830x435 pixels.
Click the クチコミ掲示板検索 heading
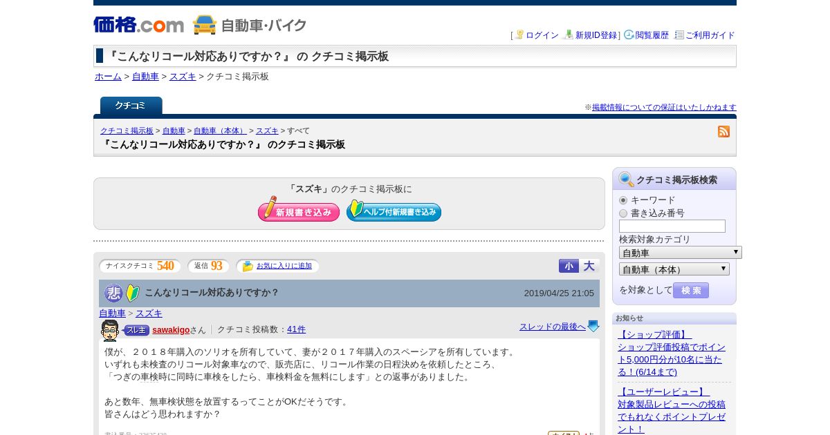click(x=676, y=180)
